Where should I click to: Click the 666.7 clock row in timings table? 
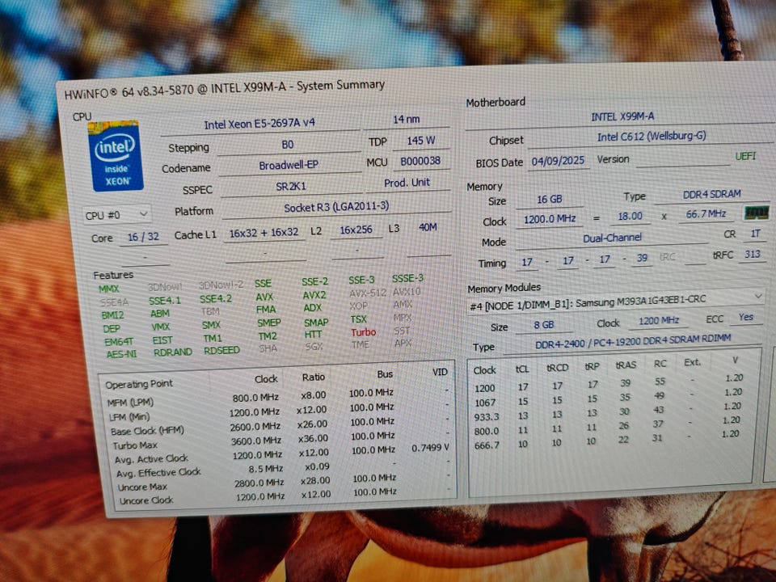click(606, 441)
